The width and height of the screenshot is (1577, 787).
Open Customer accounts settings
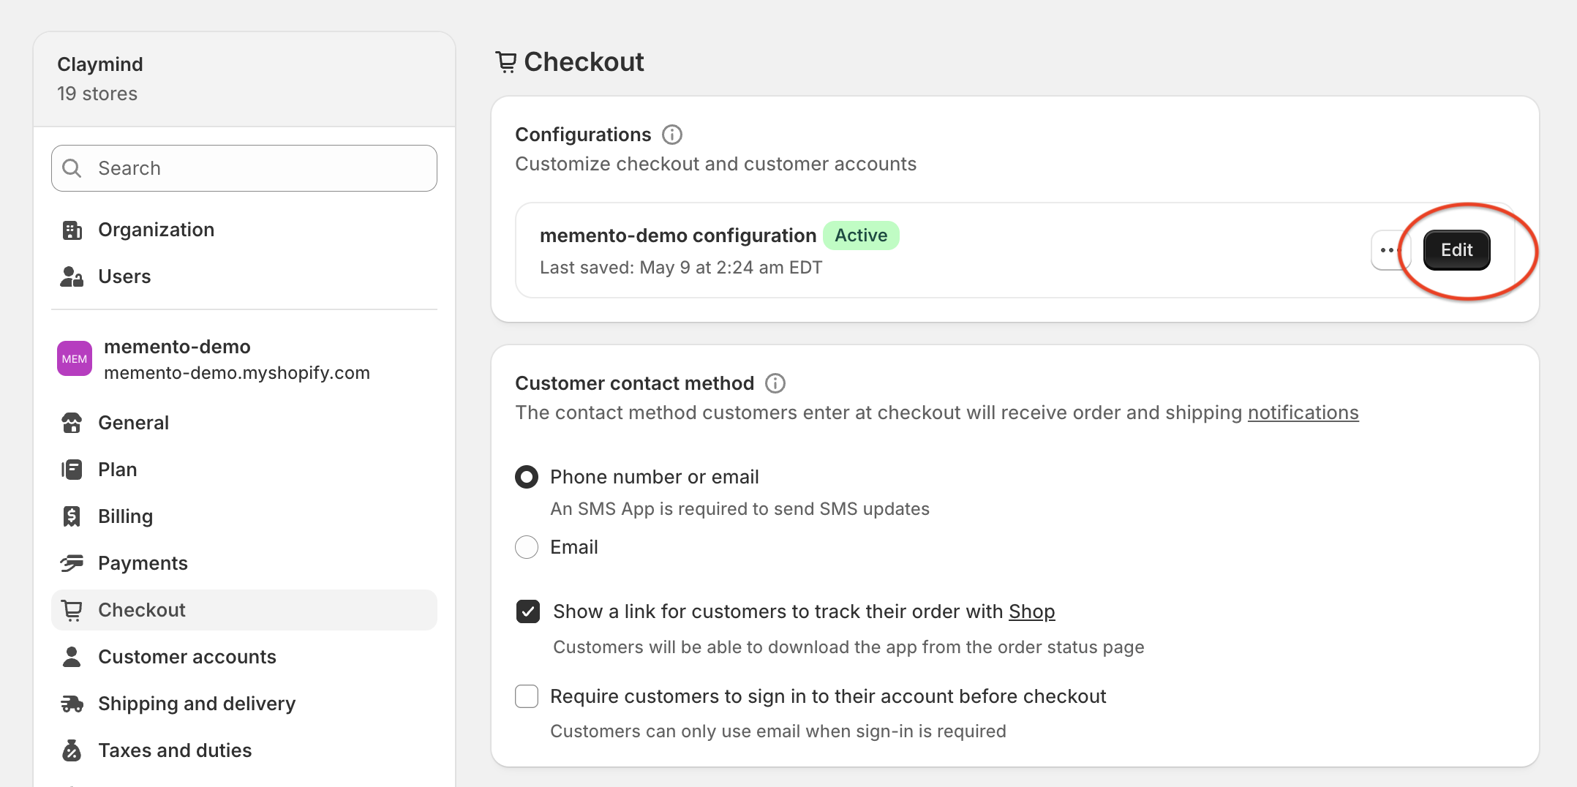click(x=244, y=658)
